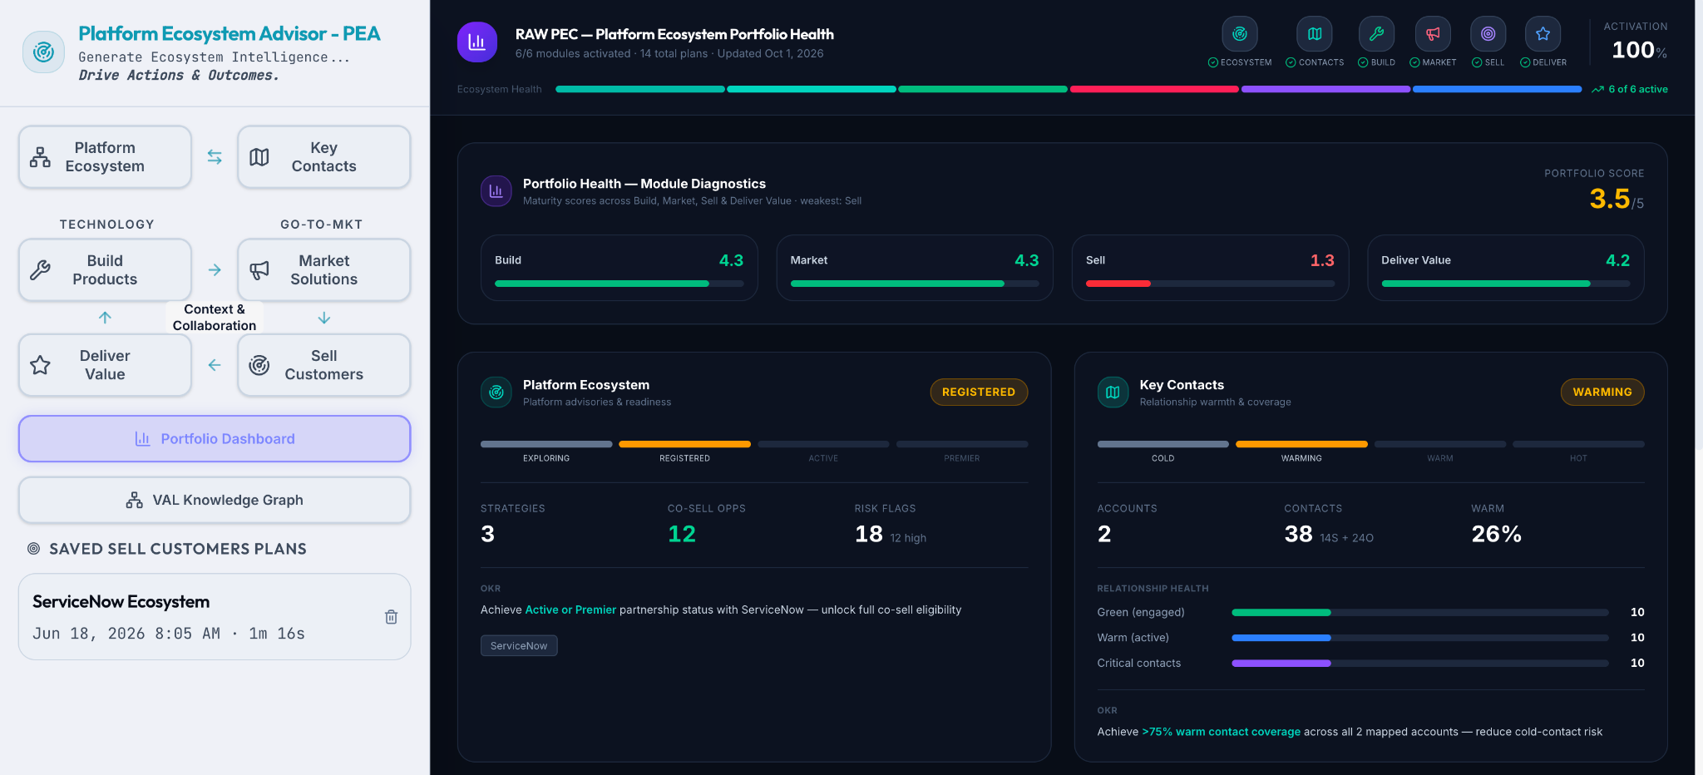
Task: Click the down arrow below Market Solutions
Action: pyautogui.click(x=324, y=318)
